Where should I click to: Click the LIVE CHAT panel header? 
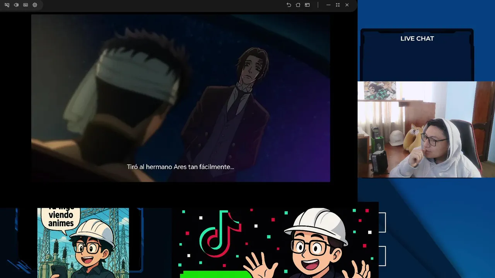pyautogui.click(x=417, y=39)
